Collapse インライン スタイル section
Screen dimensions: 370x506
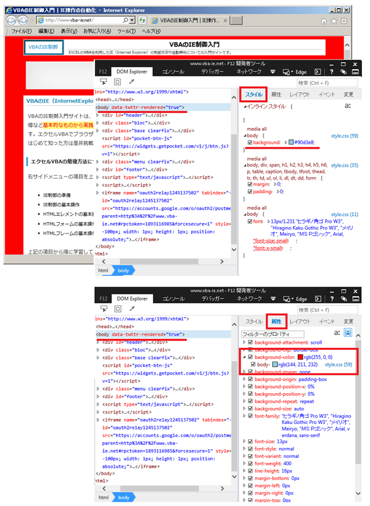click(245, 107)
